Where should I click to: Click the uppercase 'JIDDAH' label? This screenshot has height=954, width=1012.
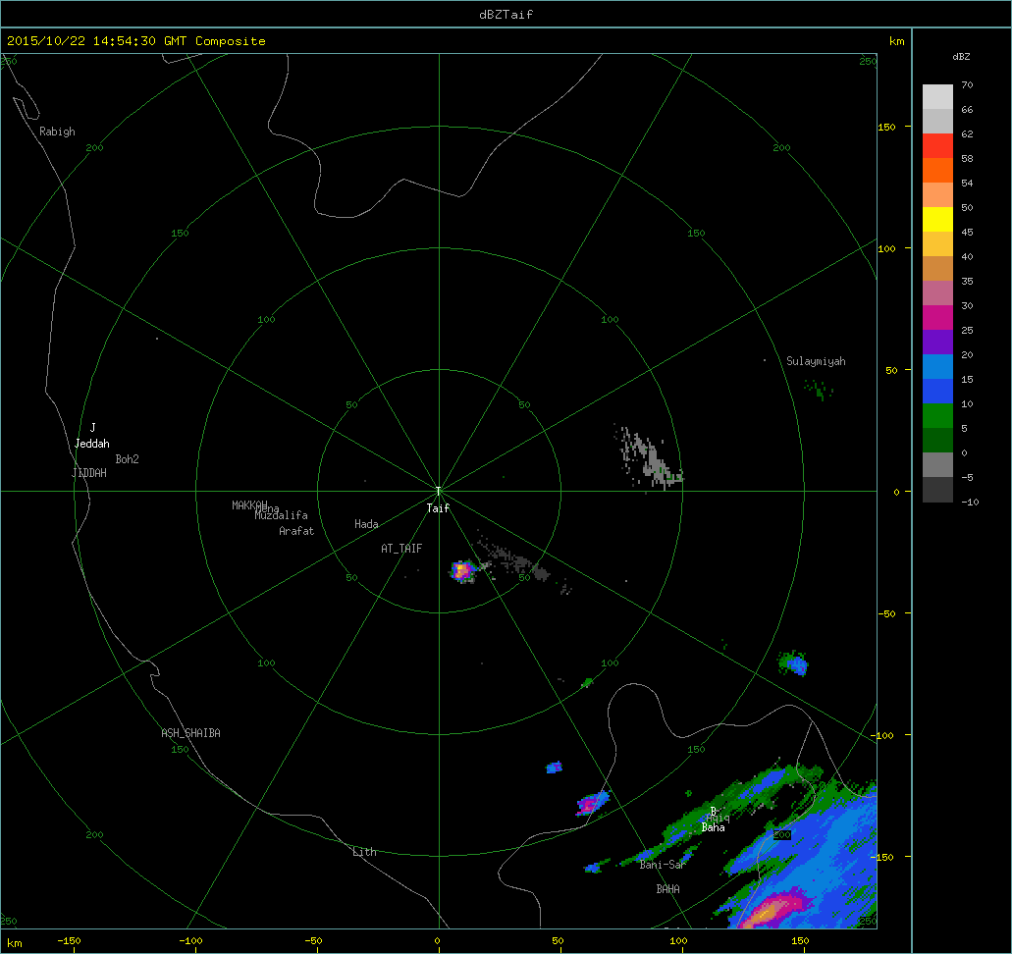point(89,473)
